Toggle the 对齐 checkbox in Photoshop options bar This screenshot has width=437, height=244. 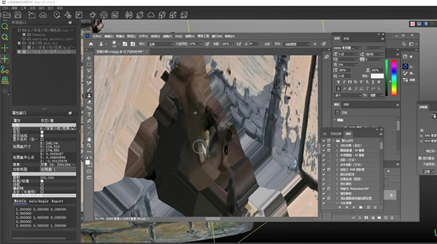(262, 44)
